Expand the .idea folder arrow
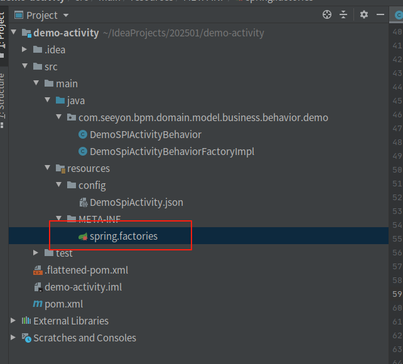Viewport: 403px width, 364px height. tap(25, 50)
